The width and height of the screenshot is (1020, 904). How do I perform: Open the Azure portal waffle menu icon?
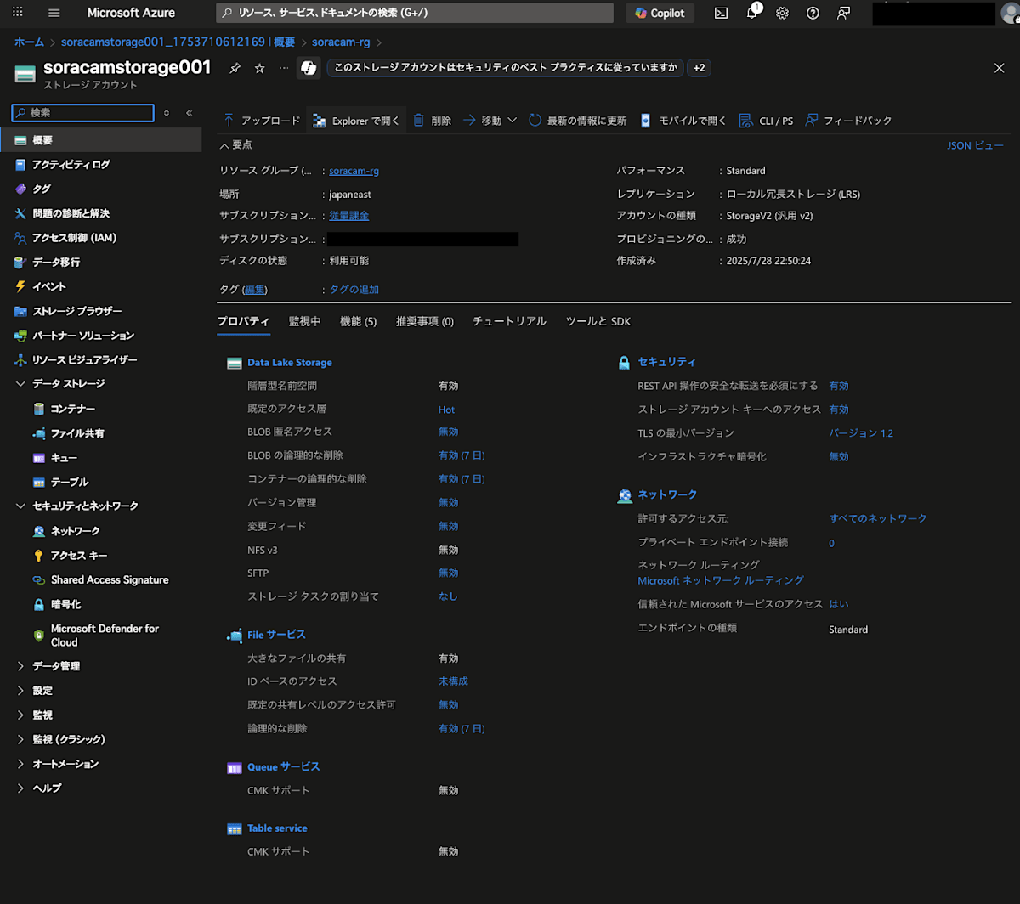click(19, 13)
